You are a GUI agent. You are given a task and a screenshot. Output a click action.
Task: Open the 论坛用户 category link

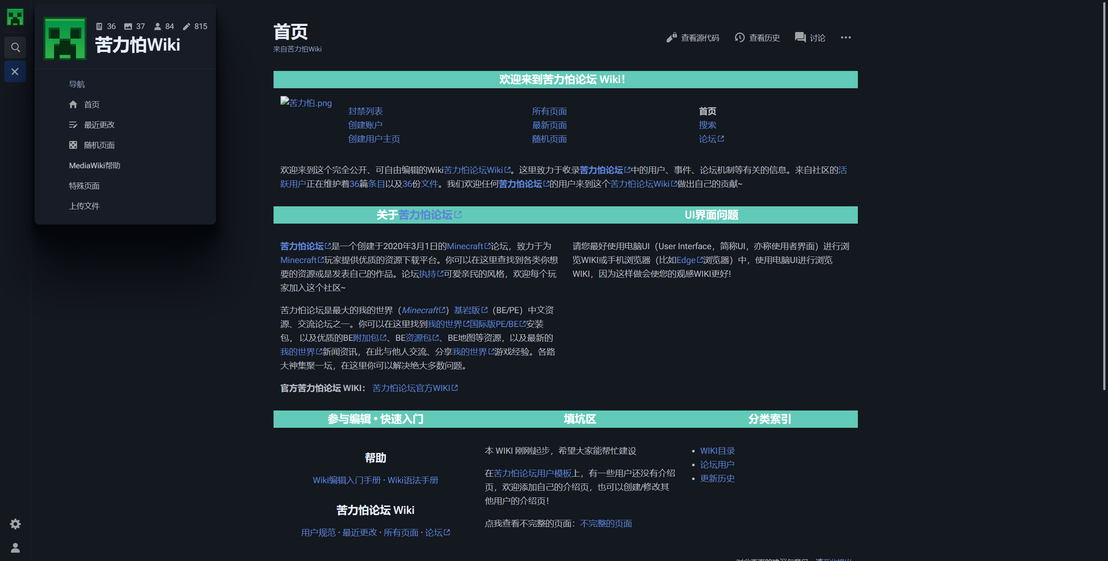[717, 465]
